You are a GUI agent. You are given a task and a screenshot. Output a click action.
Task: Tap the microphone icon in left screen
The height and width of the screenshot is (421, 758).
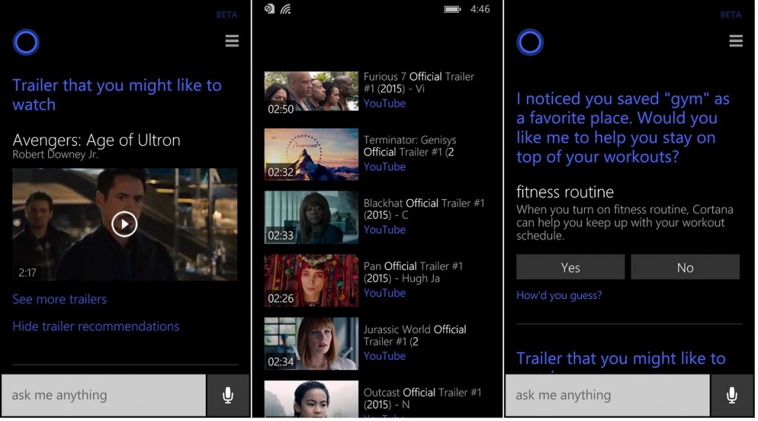click(228, 395)
